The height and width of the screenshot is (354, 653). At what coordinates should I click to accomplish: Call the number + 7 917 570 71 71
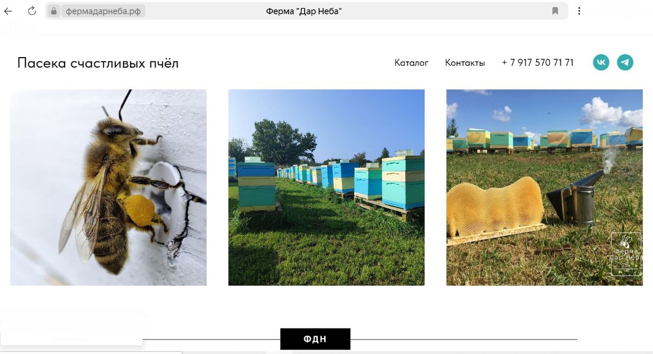[538, 63]
